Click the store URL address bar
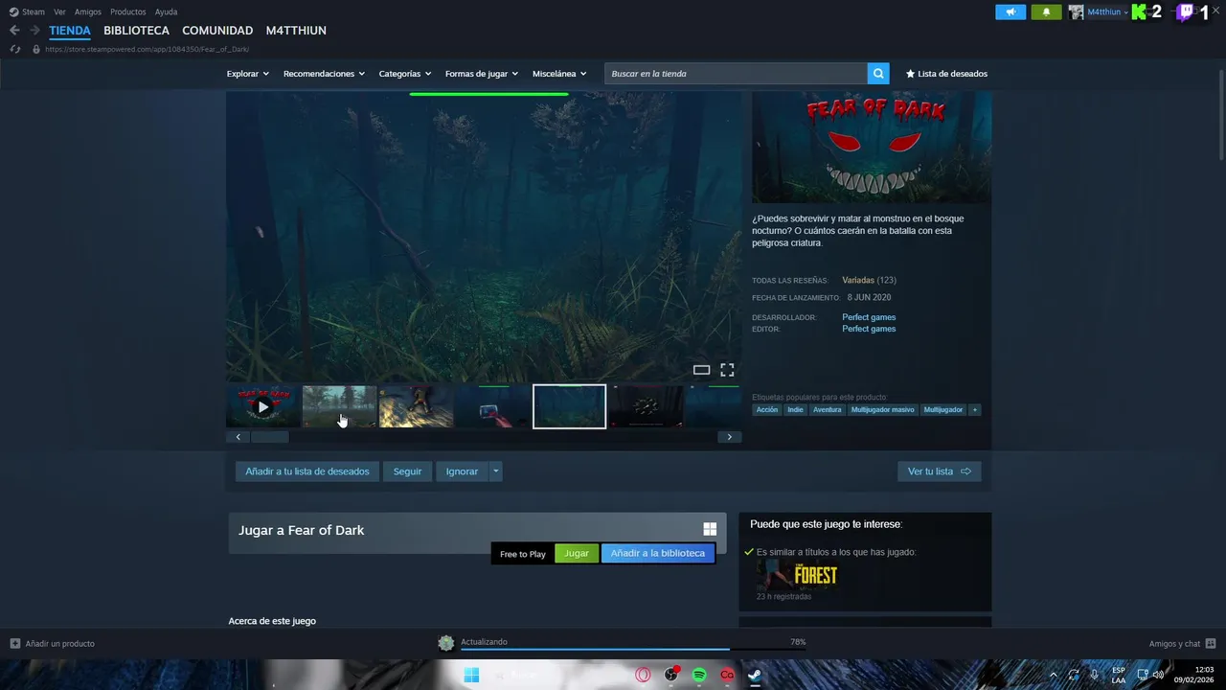This screenshot has width=1226, height=690. [x=147, y=49]
